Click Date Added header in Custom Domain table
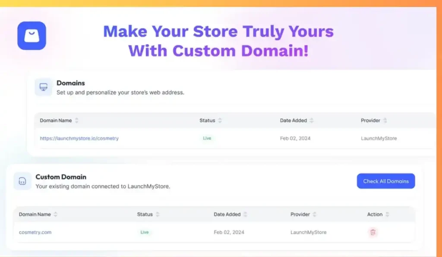 pyautogui.click(x=227, y=214)
